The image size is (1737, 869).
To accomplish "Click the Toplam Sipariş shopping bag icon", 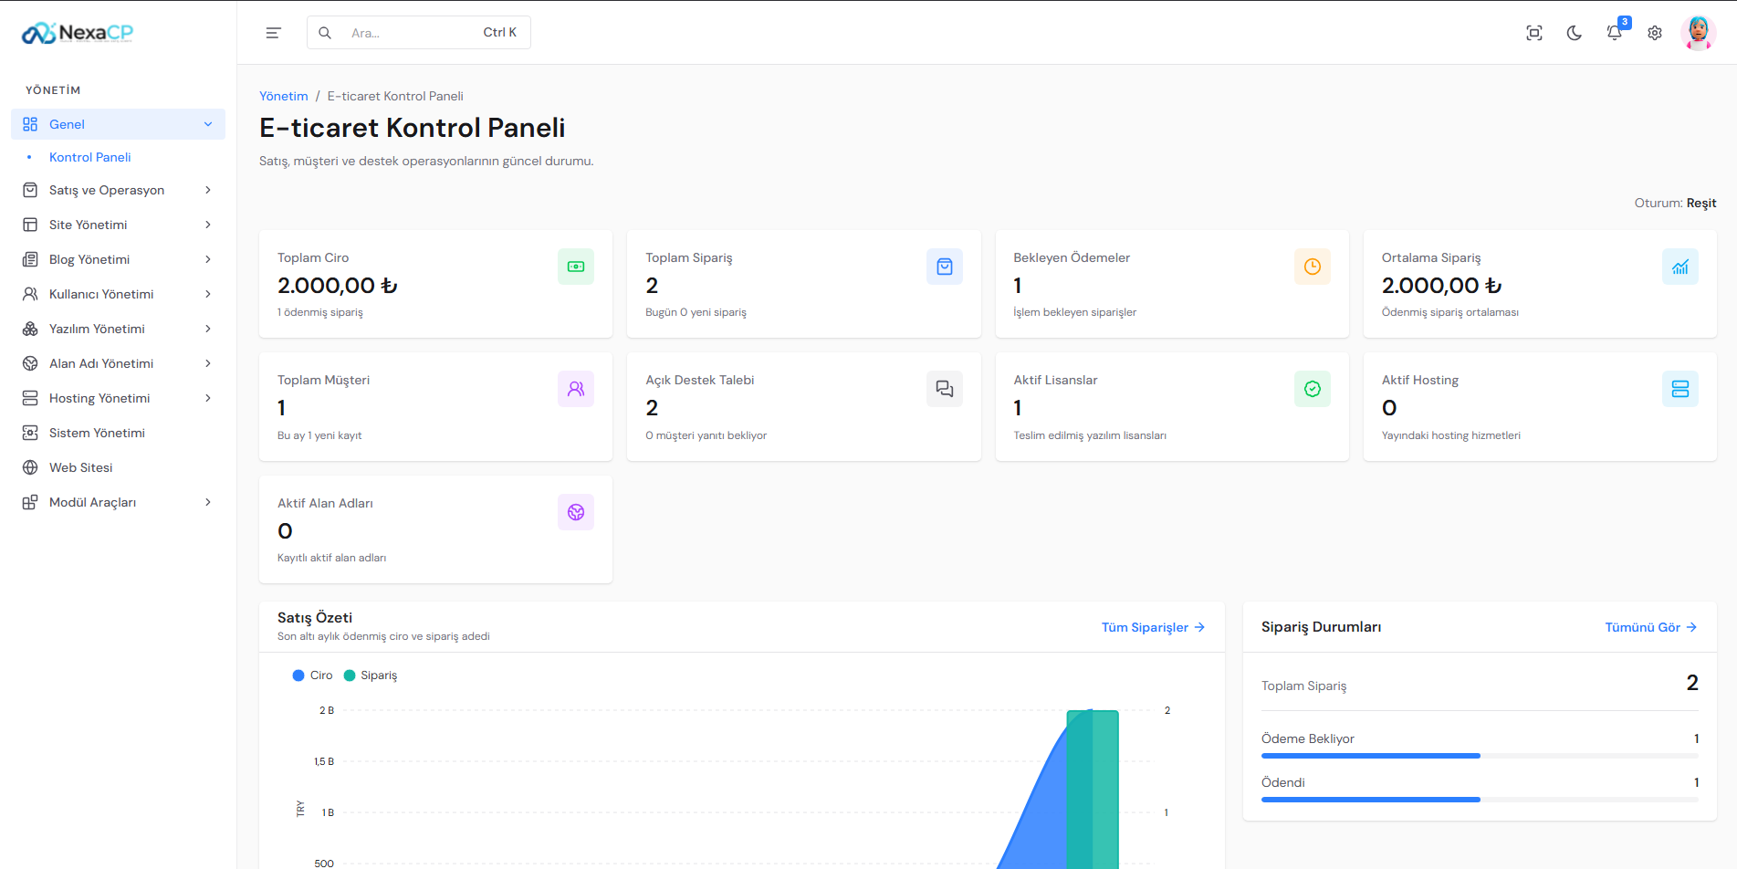I will point(945,267).
